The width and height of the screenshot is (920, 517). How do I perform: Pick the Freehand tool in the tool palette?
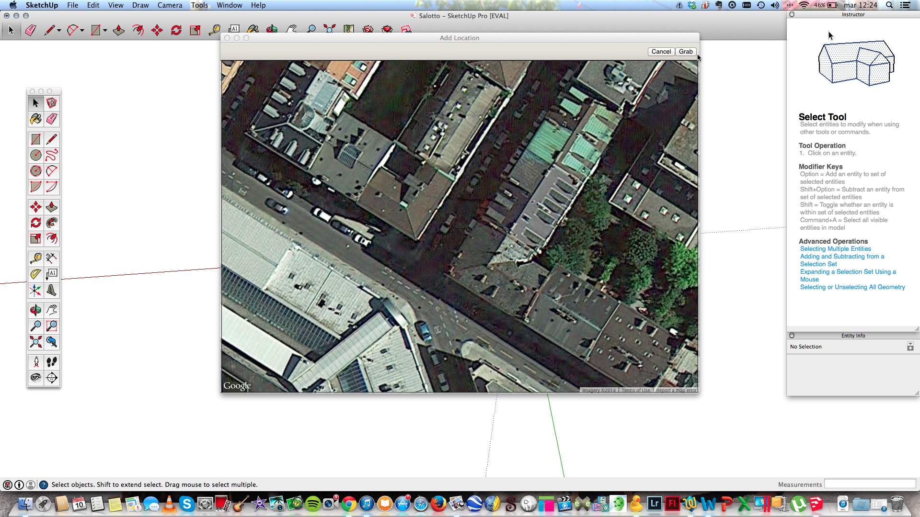[52, 155]
